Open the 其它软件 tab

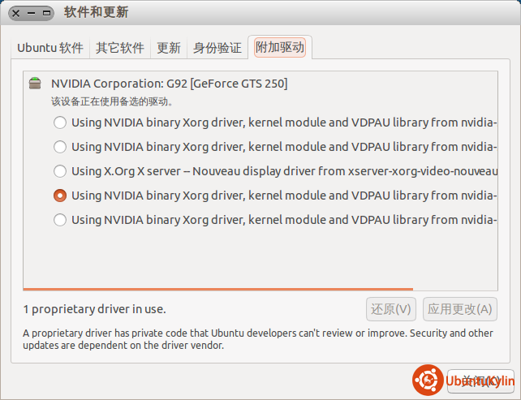click(119, 48)
